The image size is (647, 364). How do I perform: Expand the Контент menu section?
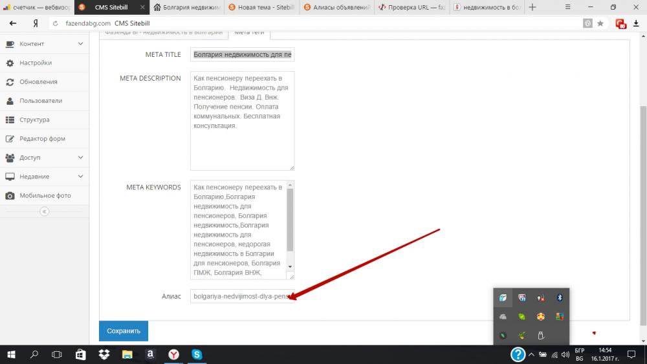[x=80, y=44]
